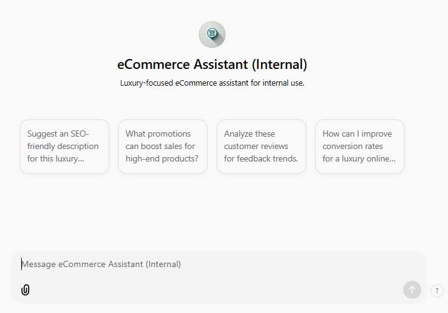Click the shopping cart logo circle
Screen dimensions: 448x313
click(x=212, y=34)
